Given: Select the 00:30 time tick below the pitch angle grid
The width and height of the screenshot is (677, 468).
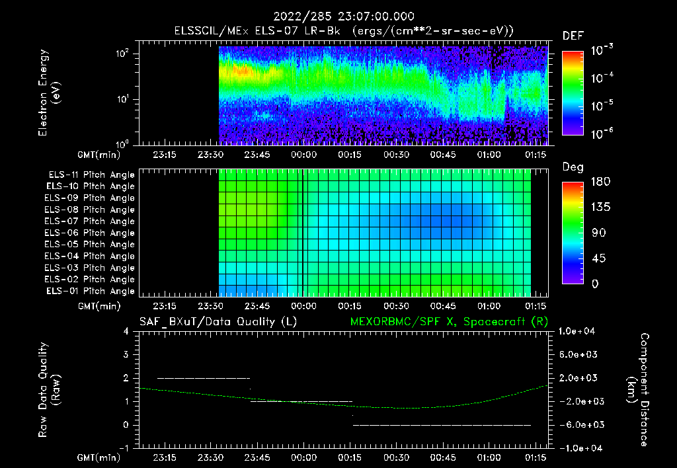Looking at the screenshot, I should tap(397, 306).
